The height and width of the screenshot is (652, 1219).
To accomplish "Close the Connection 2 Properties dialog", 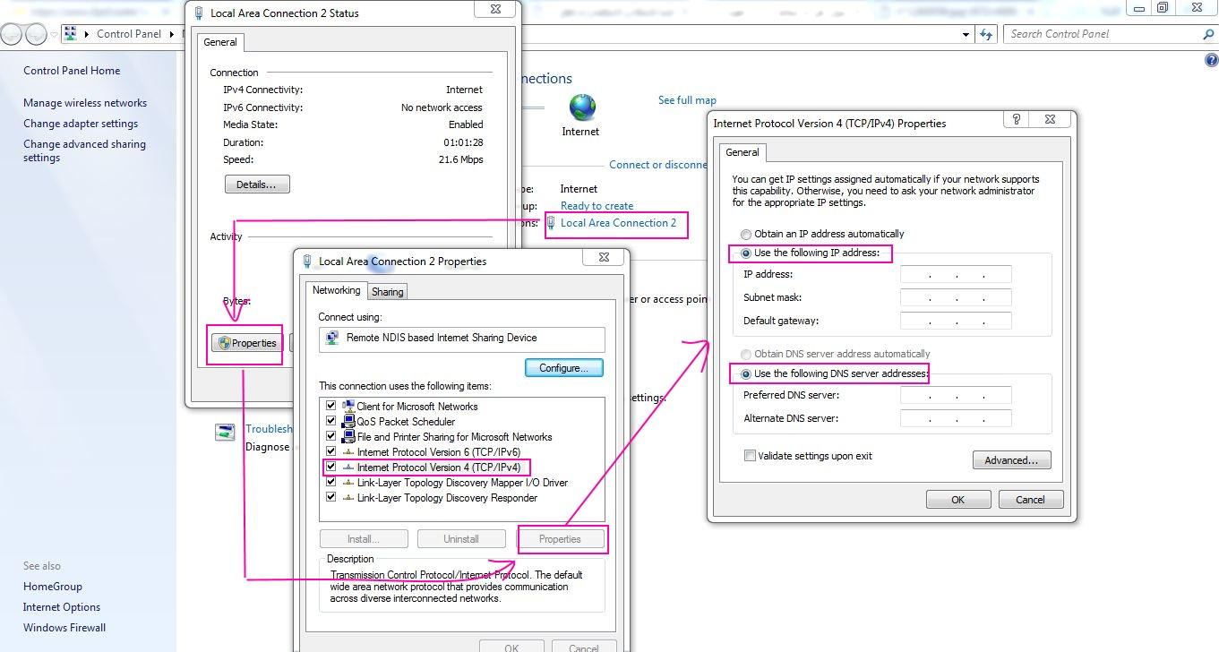I will point(604,257).
